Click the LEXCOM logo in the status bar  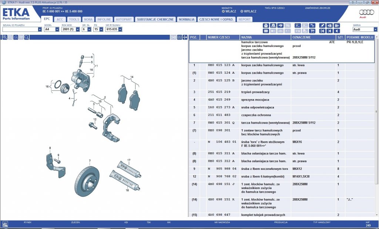click(x=5, y=224)
